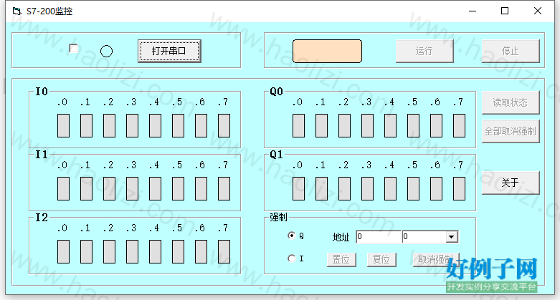This screenshot has height=300, width=560.
Task: Click the 取消强制 button
Action: click(x=436, y=259)
